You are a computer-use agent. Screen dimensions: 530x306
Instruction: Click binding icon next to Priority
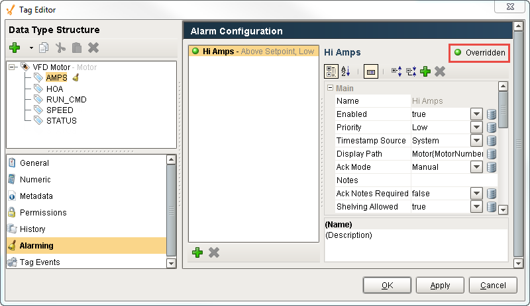[x=492, y=128]
